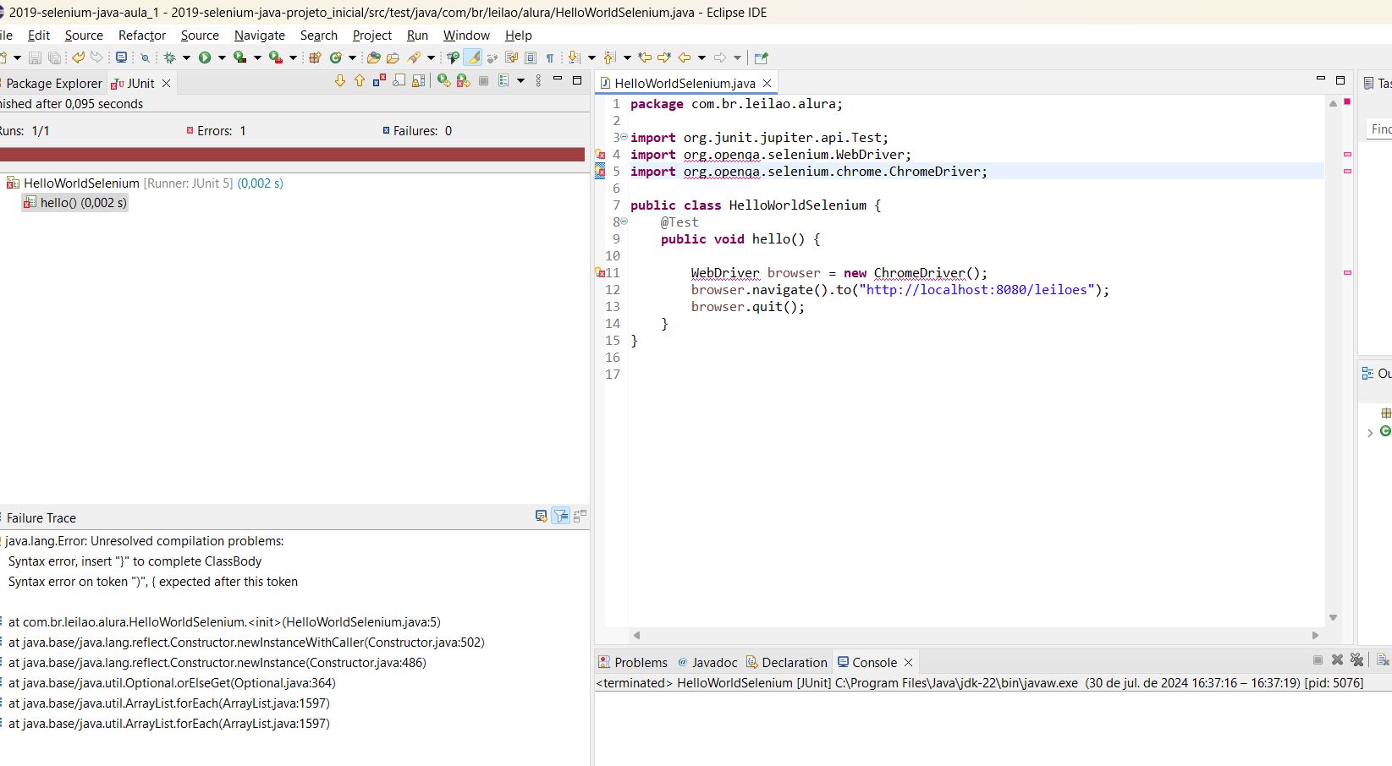Screen dimensions: 1392x766
Task: Click Show Stack Trace in Console icon
Action: click(x=541, y=516)
